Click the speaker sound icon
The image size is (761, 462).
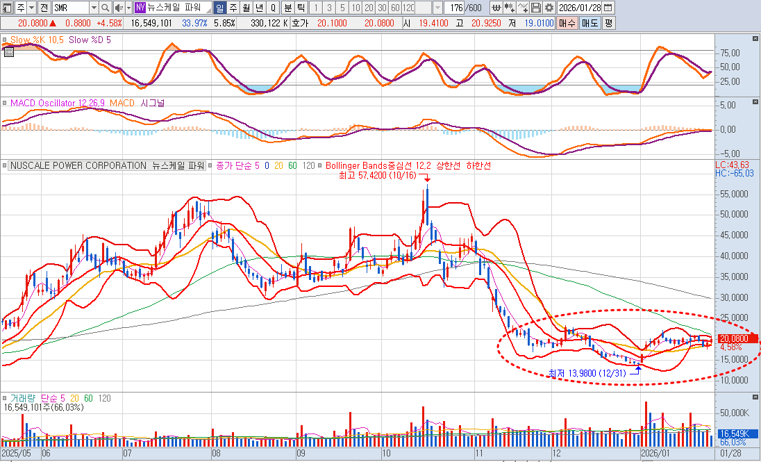[x=118, y=8]
